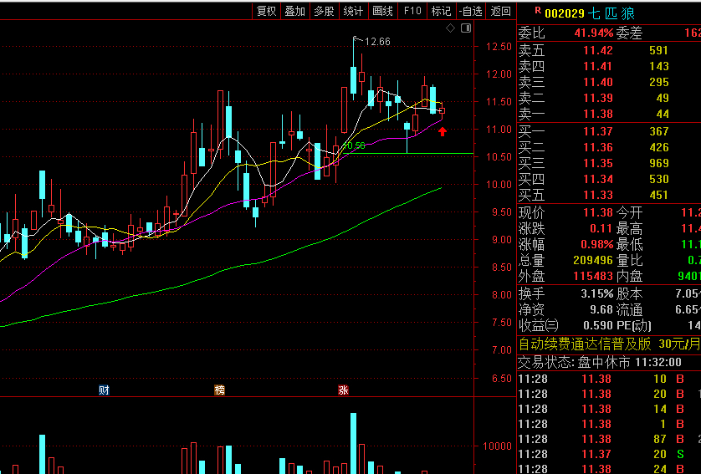This screenshot has height=474, width=701.
Task: Click the 外盘 115483 value
Action: [593, 277]
